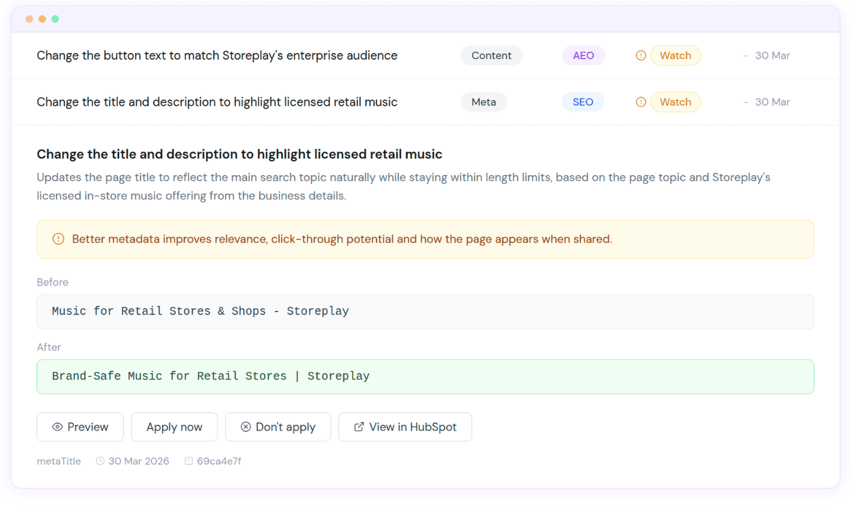Click the external link icon beside View in HubSpot
The image size is (851, 532).
[359, 427]
